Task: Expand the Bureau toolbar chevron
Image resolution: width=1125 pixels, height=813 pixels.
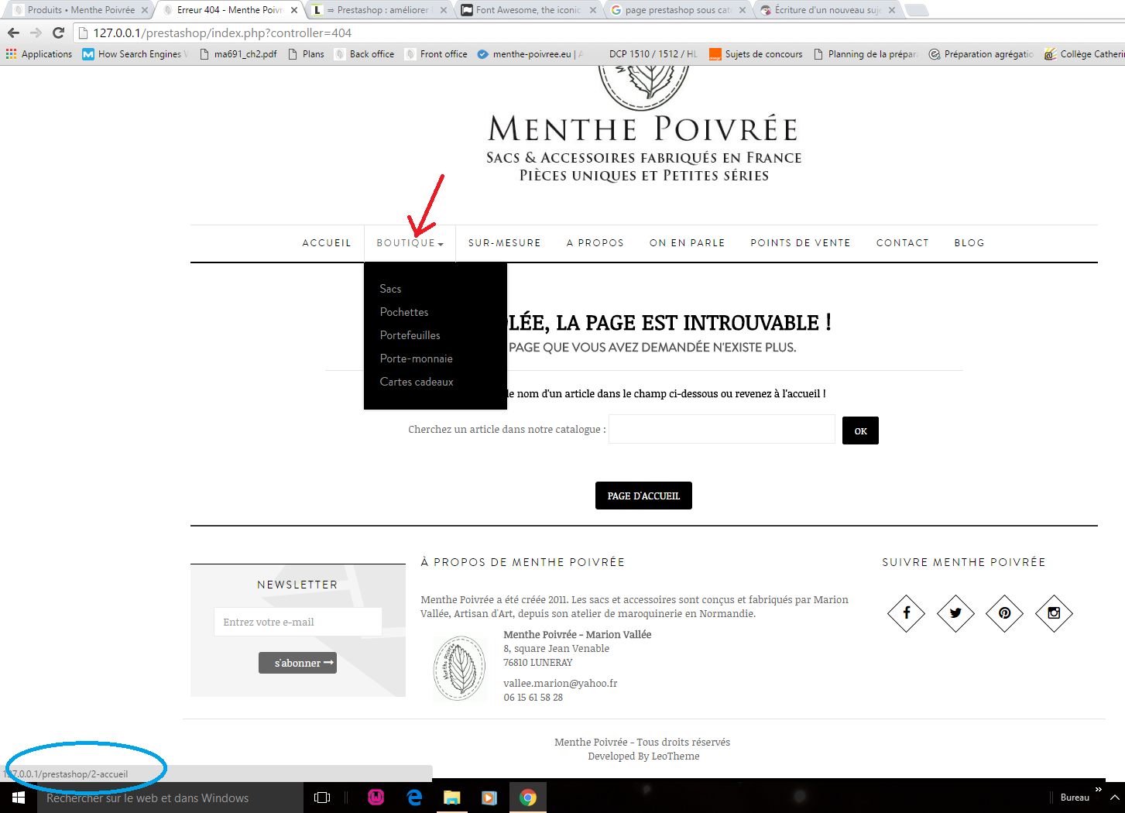Action: click(x=1098, y=790)
